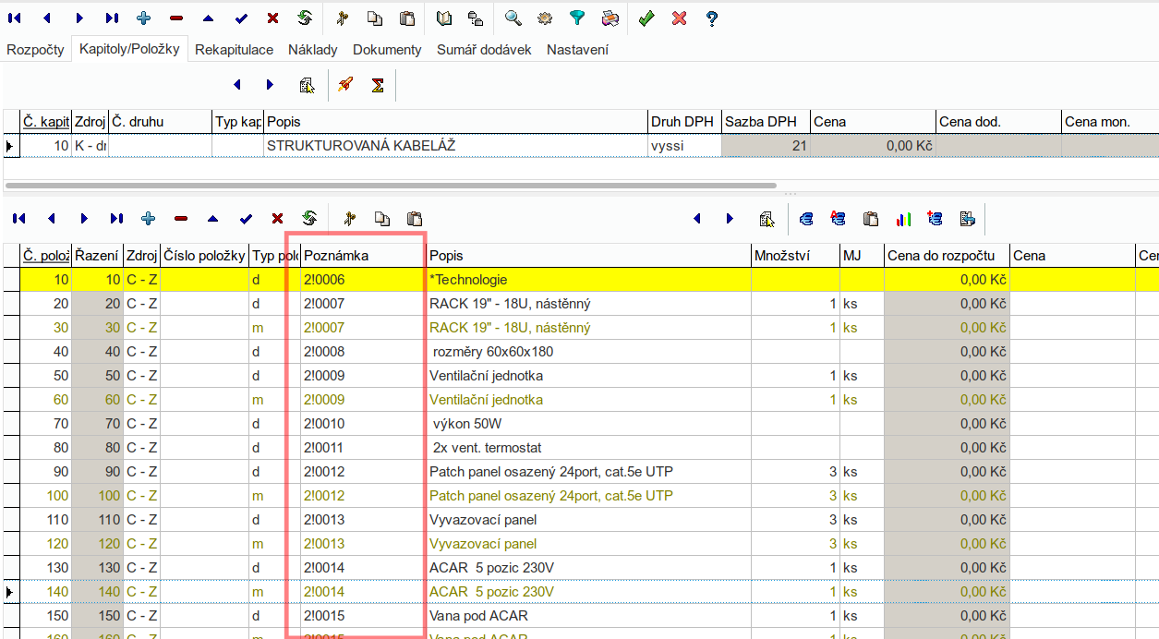Image resolution: width=1159 pixels, height=639 pixels.
Task: Click the bar chart icon in items toolbar
Action: (903, 219)
